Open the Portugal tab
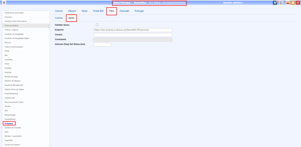The width and height of the screenshot is (301, 147). (x=139, y=11)
